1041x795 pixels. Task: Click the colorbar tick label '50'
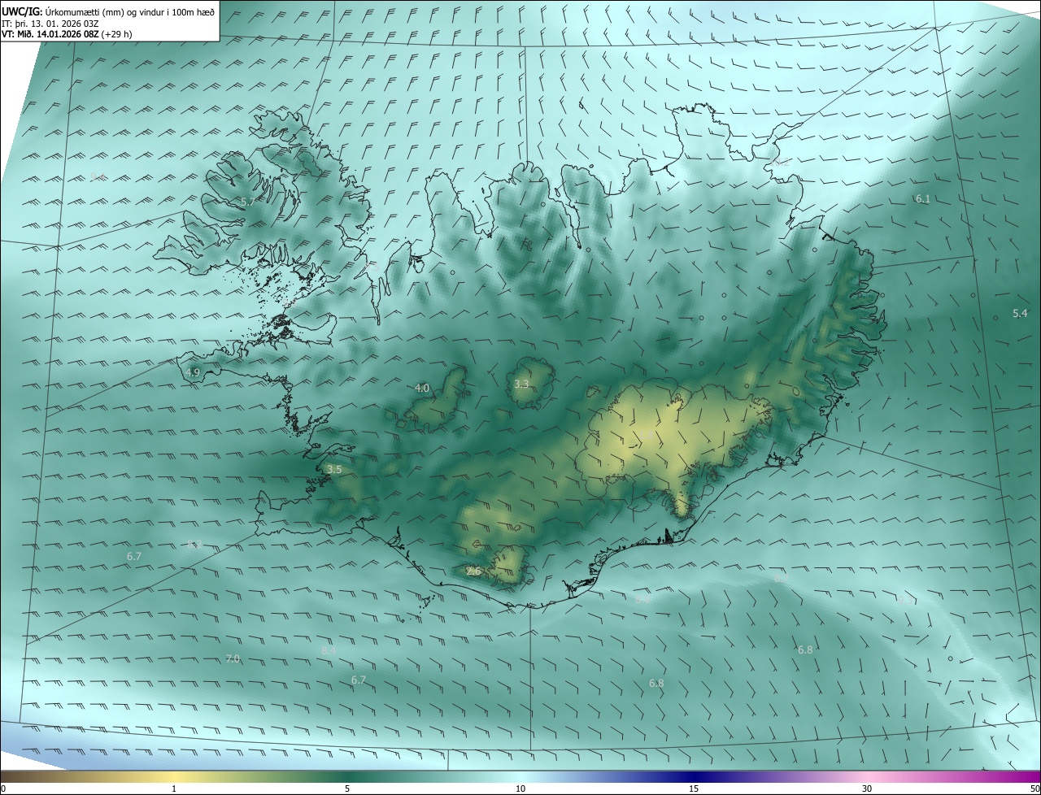tap(1034, 788)
